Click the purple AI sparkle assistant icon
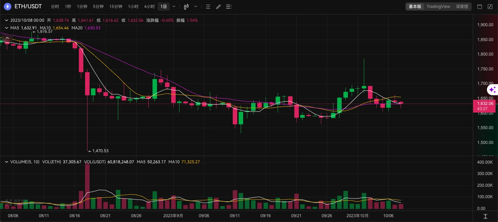 (x=492, y=90)
